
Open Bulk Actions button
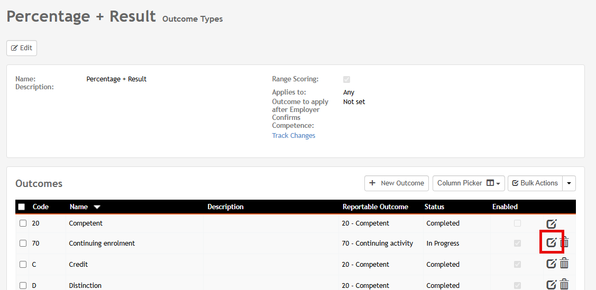pyautogui.click(x=535, y=183)
